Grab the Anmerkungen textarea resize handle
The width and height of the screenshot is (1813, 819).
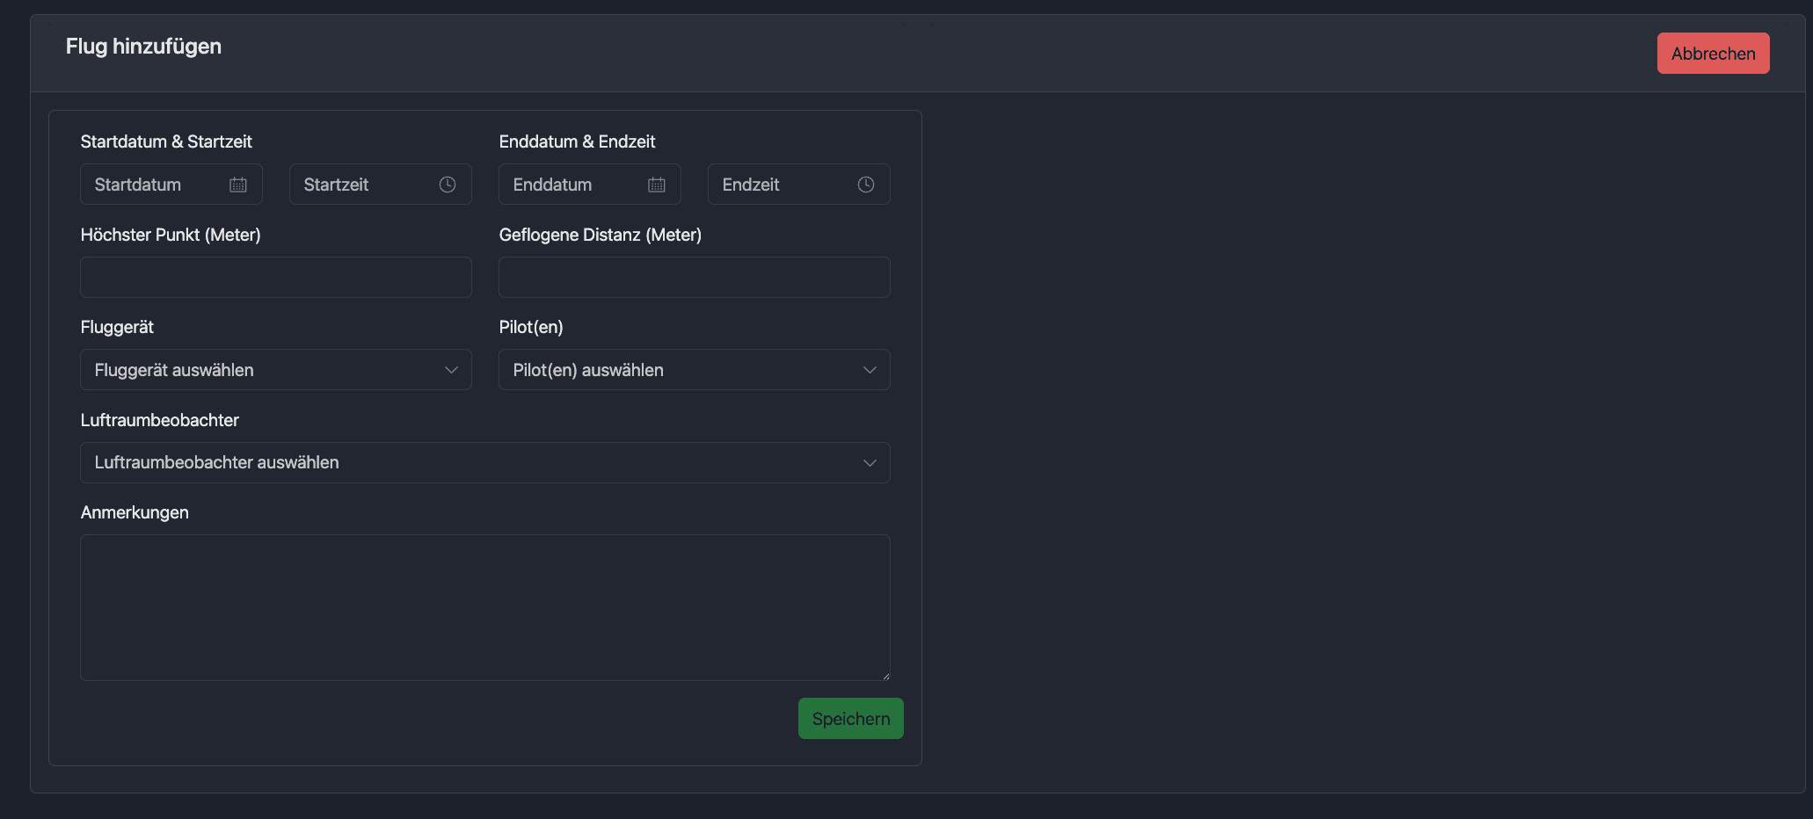pos(885,676)
